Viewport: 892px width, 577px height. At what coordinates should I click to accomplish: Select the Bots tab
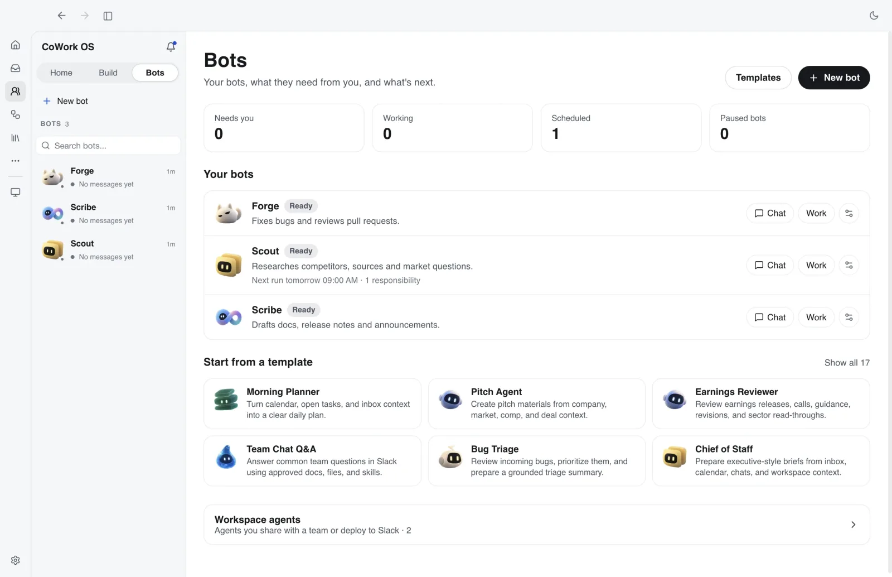click(155, 73)
